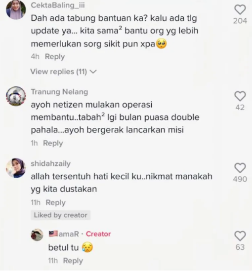
Task: Reply to shidahzaily's comment
Action: 56,202
